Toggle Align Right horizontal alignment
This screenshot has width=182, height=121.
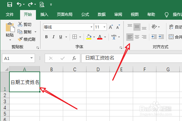[144, 37]
